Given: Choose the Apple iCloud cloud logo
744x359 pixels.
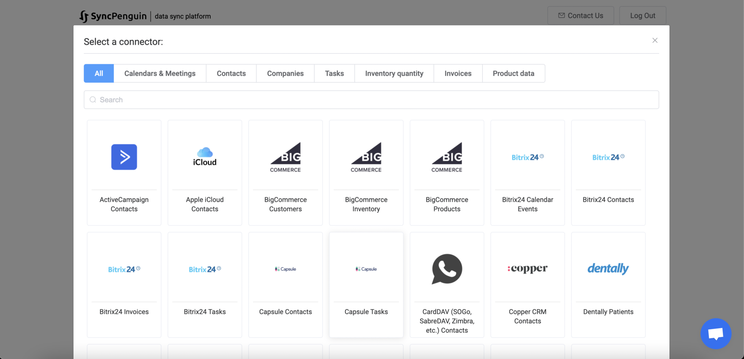Looking at the screenshot, I should (205, 157).
